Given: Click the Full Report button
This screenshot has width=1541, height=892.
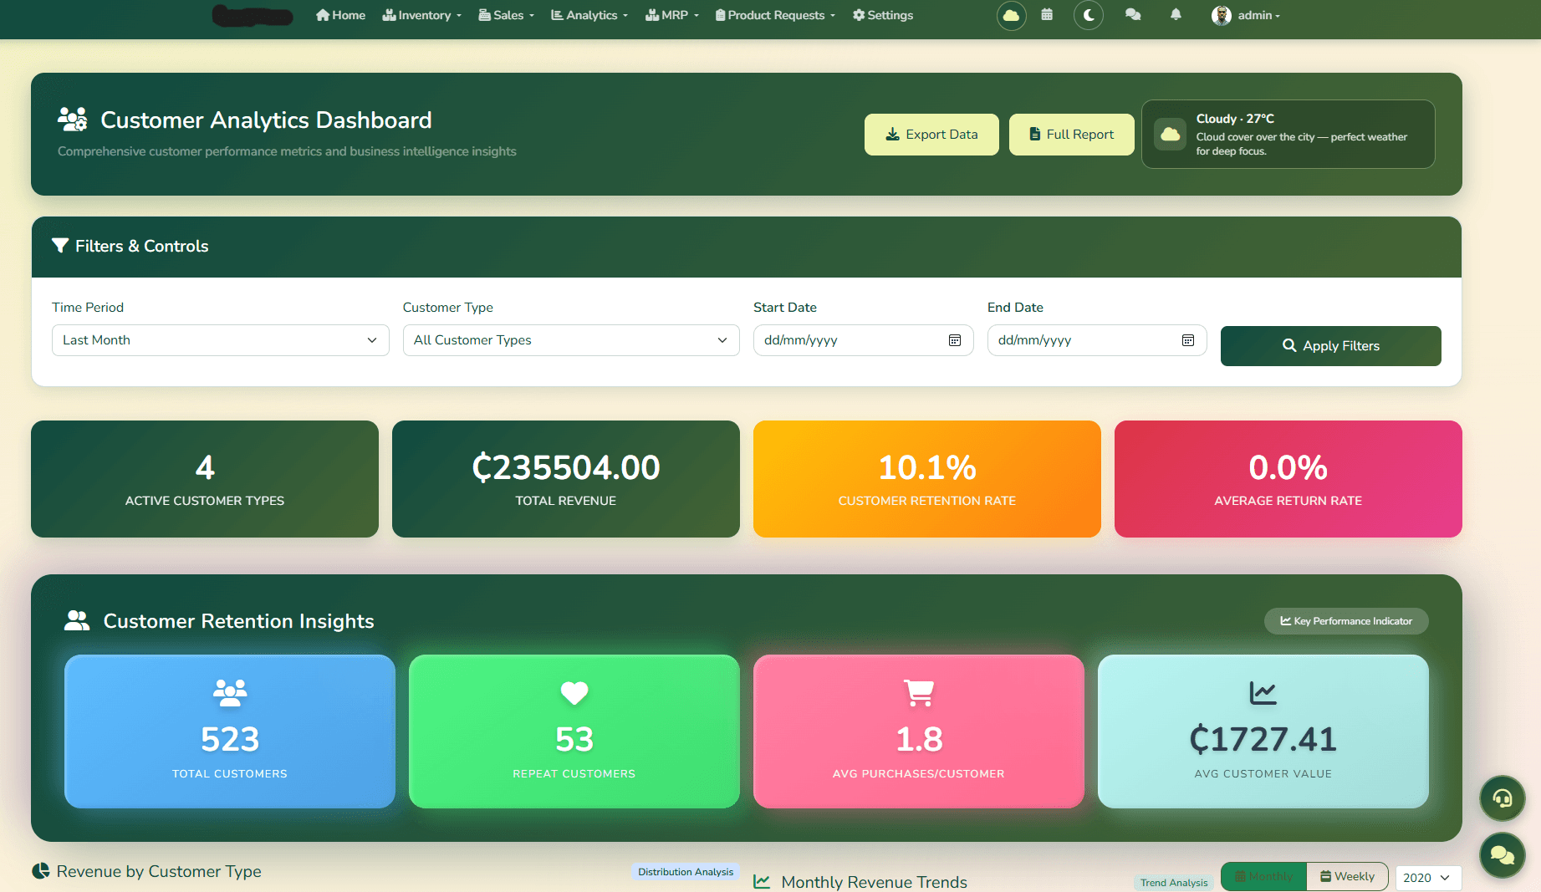Looking at the screenshot, I should [x=1072, y=135].
